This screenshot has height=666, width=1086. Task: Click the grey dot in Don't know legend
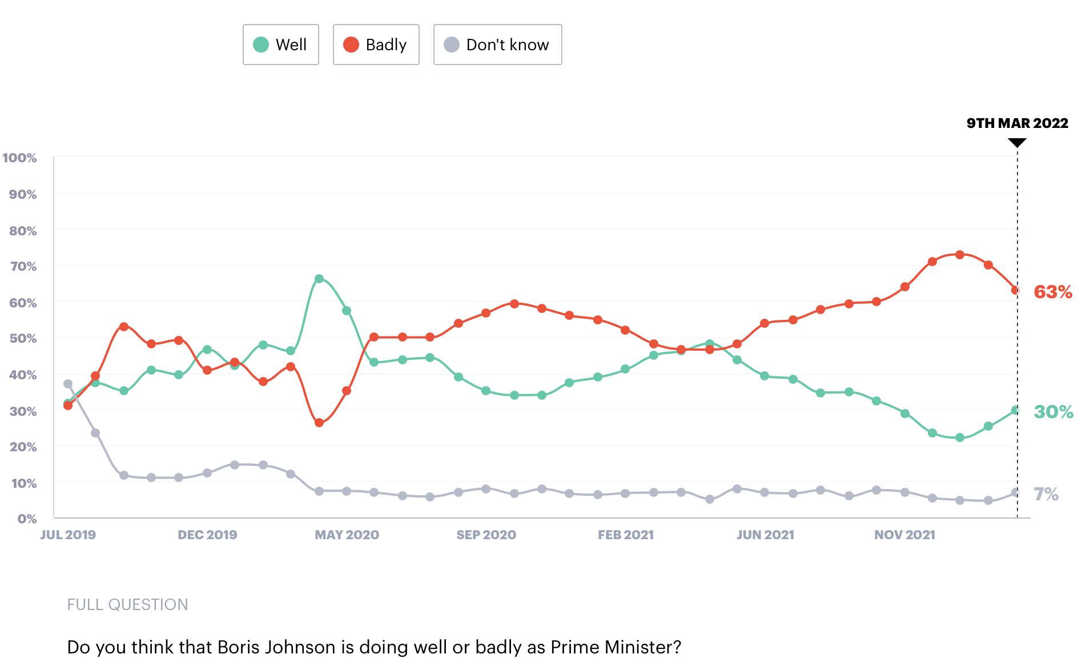[x=452, y=45]
